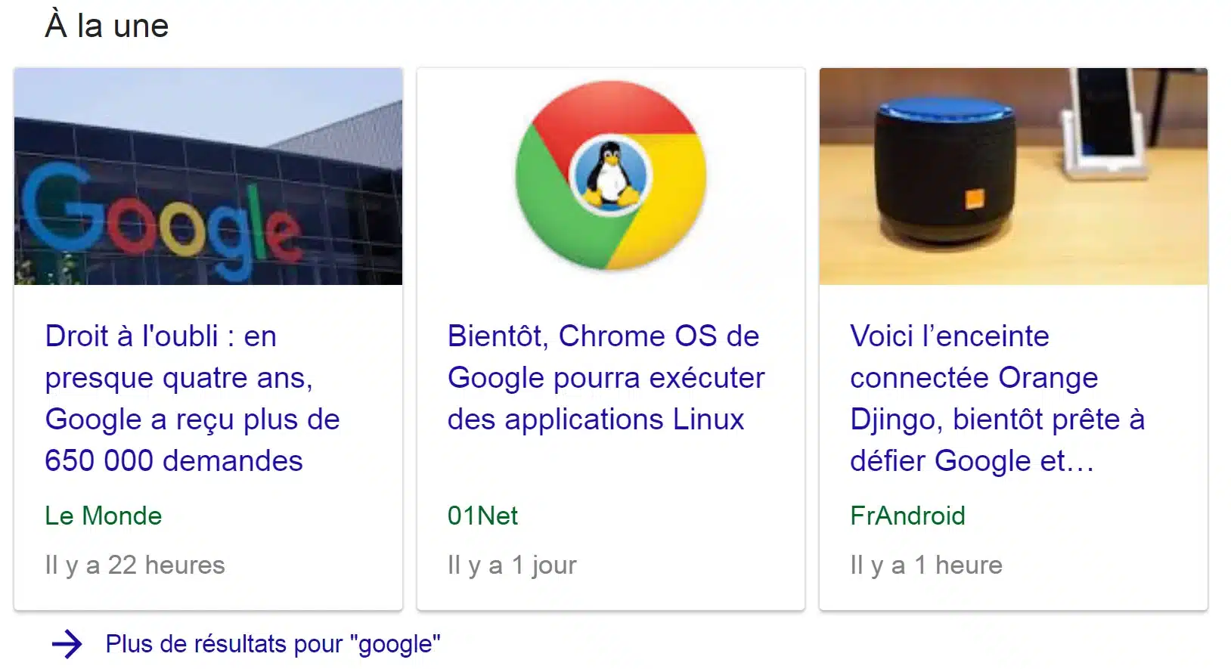Click the right arrow icon before Plus de résultats

(x=67, y=644)
